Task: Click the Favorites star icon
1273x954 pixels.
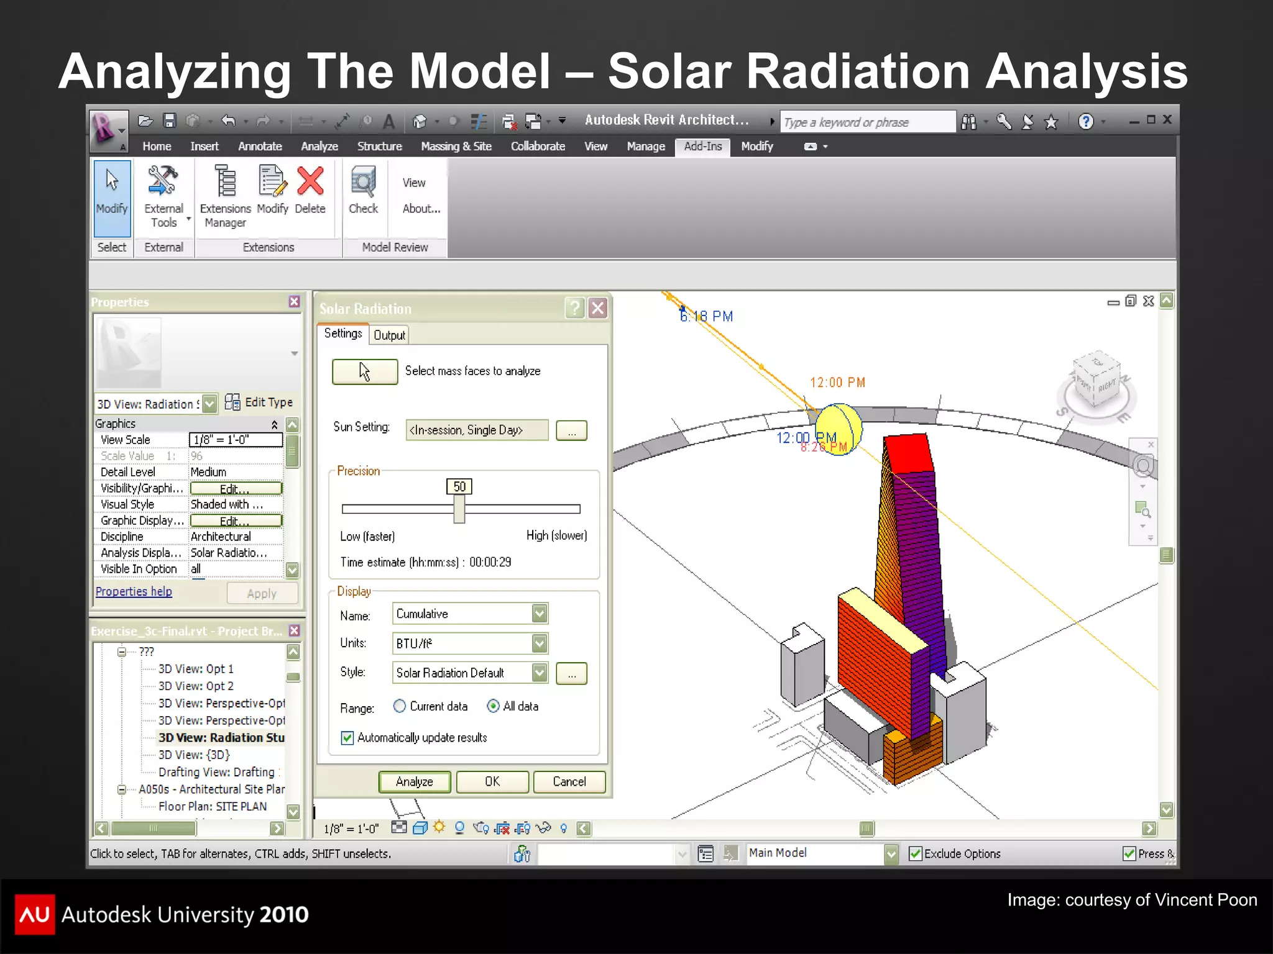Action: [1051, 122]
